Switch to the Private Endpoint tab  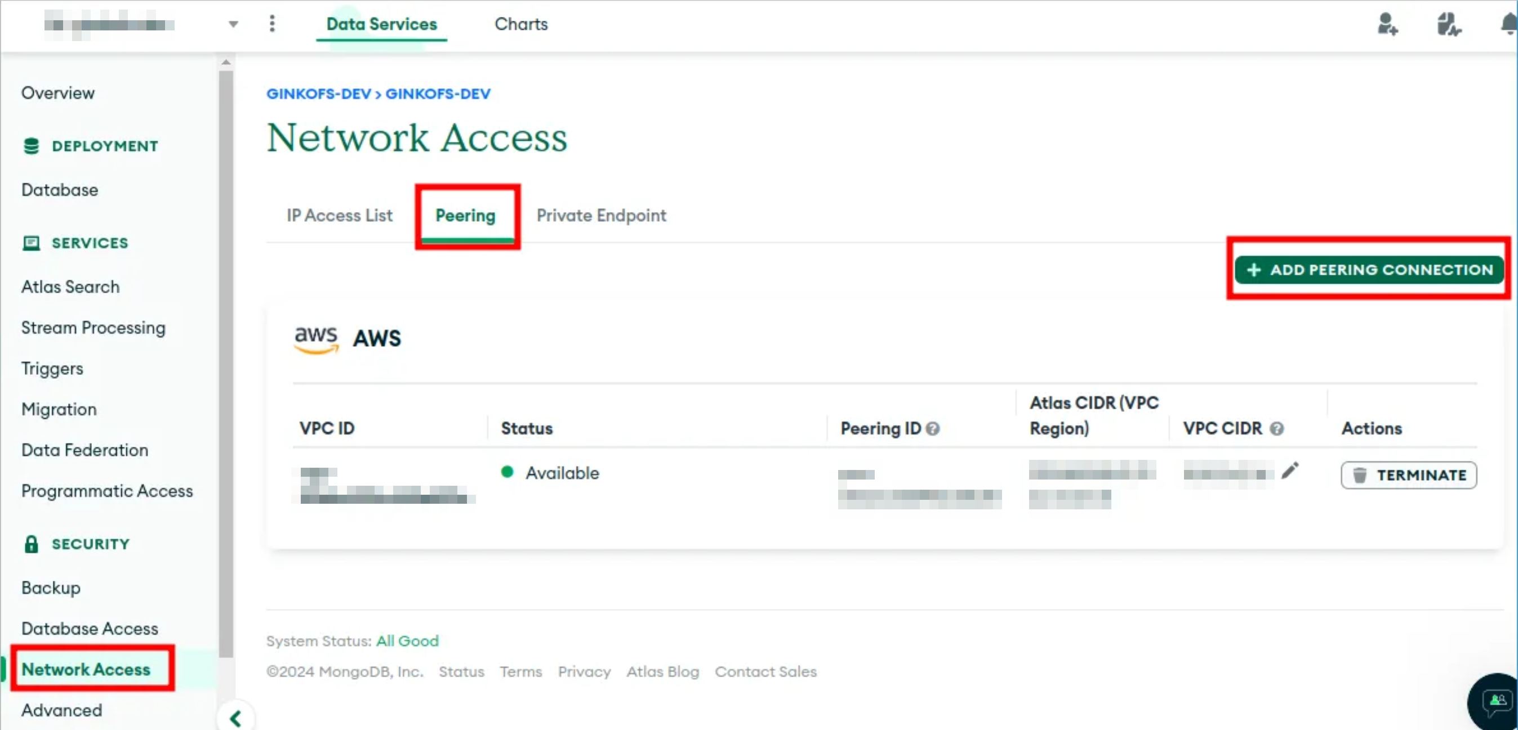pos(602,216)
